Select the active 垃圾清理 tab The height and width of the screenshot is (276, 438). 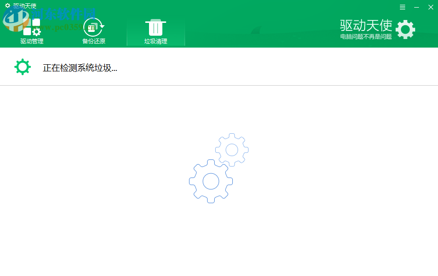click(x=156, y=41)
